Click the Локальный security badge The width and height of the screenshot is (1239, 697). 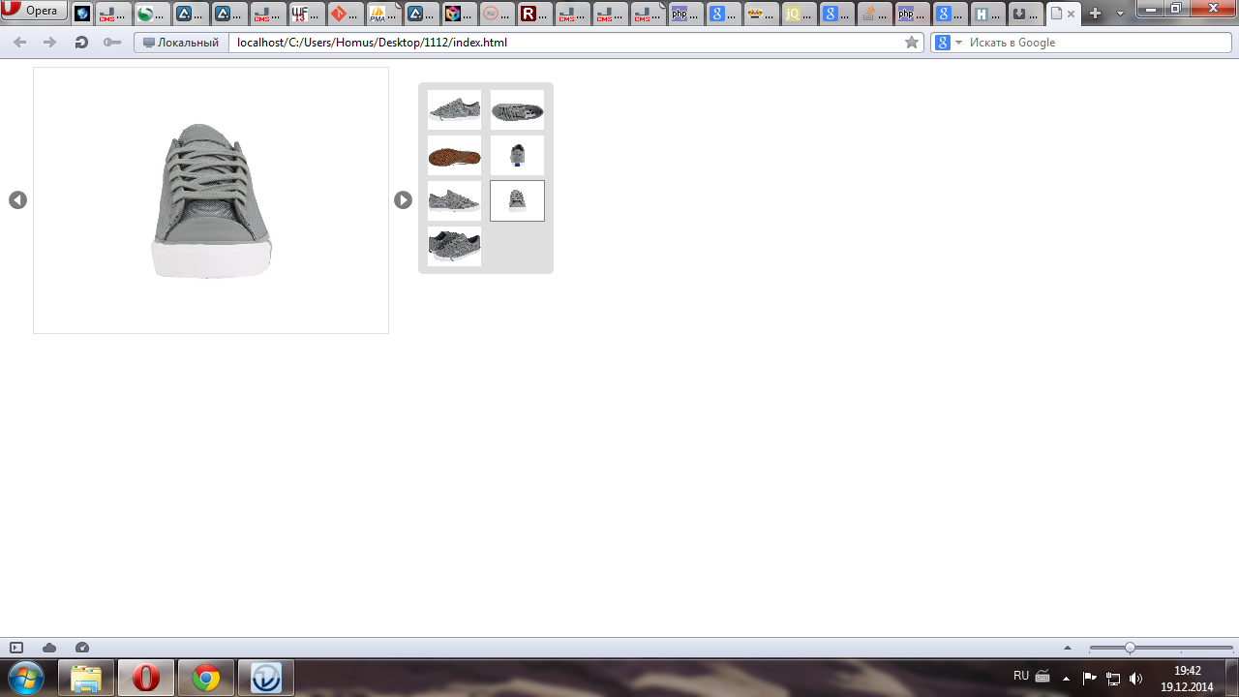[x=181, y=43]
